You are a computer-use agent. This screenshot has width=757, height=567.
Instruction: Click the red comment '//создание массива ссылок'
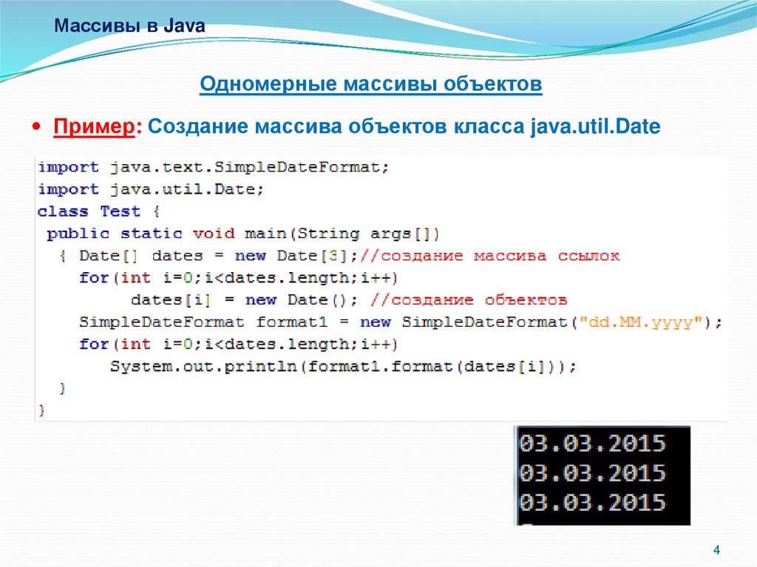click(490, 256)
